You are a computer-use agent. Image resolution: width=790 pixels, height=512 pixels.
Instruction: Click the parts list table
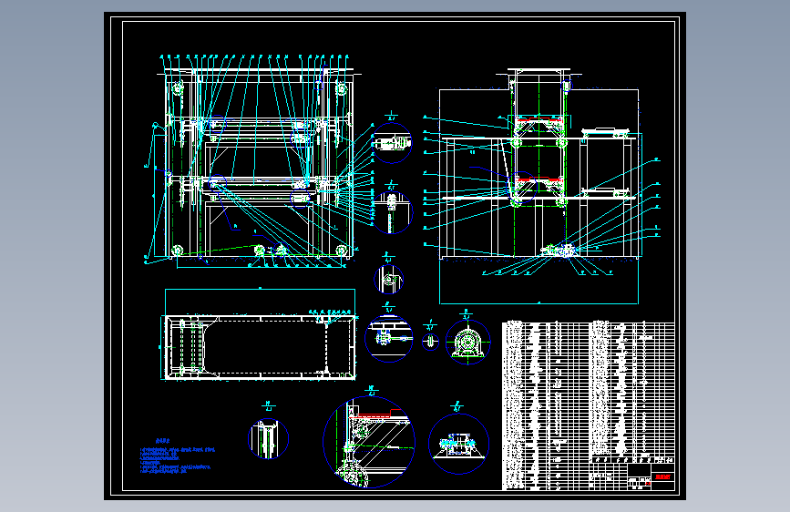pos(589,405)
